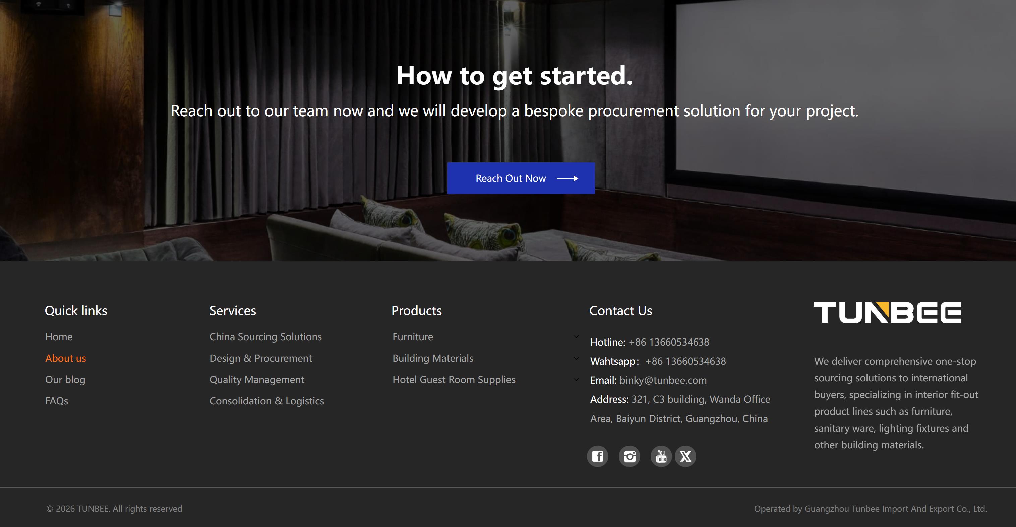Click the Operated by Guangzhou Tunbee text
Image resolution: width=1016 pixels, height=527 pixels.
871,509
